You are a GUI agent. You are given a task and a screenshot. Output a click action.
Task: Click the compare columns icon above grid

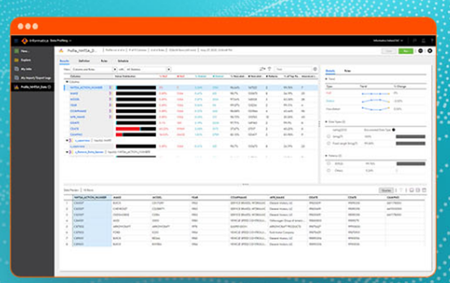[x=262, y=69]
